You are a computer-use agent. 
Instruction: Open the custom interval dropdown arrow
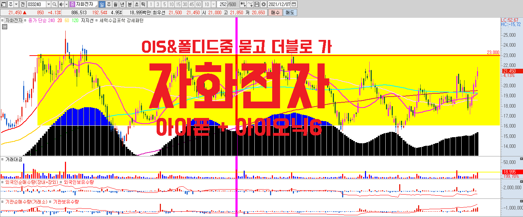[x=213, y=4]
